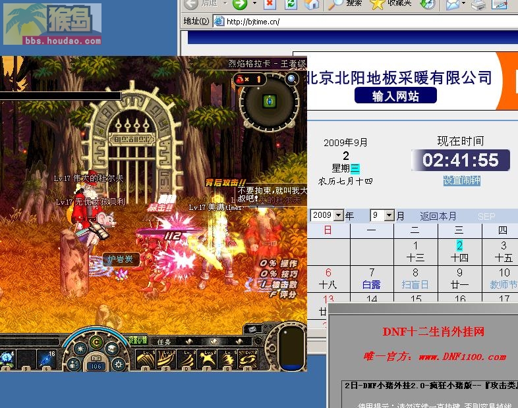Select calendar day 9 廿一

click(459, 279)
